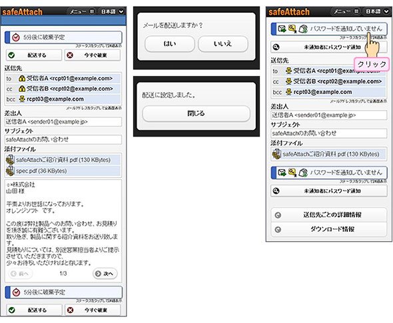Image resolution: width=393 pixels, height=323 pixels.
Task: Expand 送信先ごとの詳細情報 section
Action: 329,215
